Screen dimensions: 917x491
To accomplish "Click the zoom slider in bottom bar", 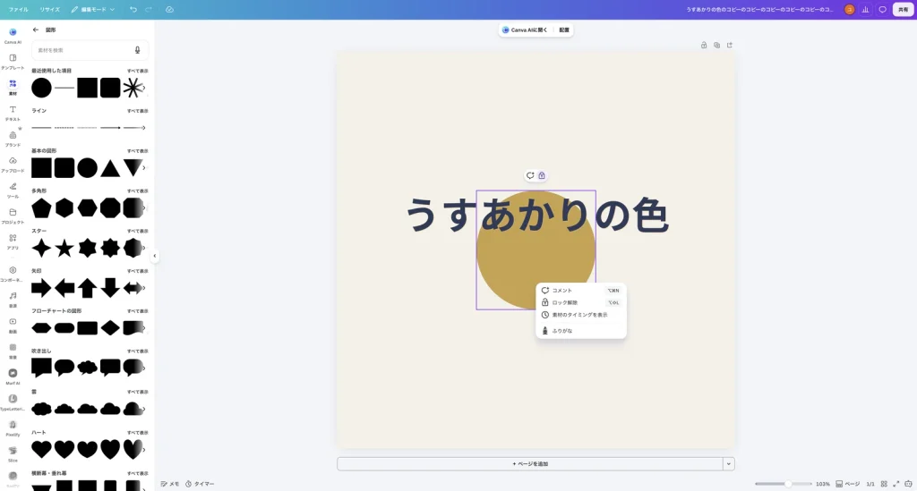I will pyautogui.click(x=783, y=484).
